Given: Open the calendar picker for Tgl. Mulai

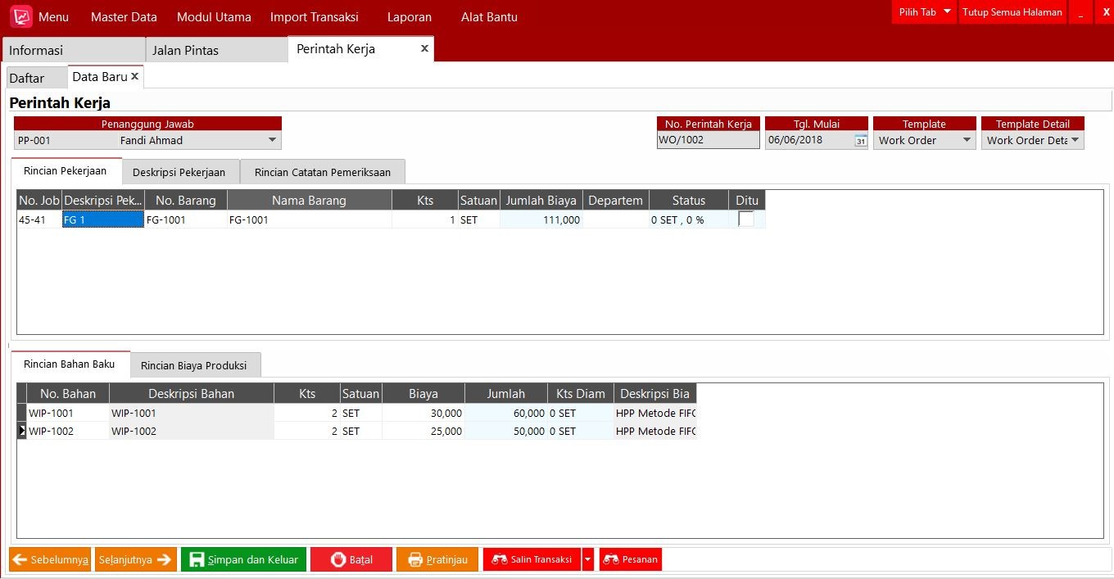Looking at the screenshot, I should coord(860,141).
